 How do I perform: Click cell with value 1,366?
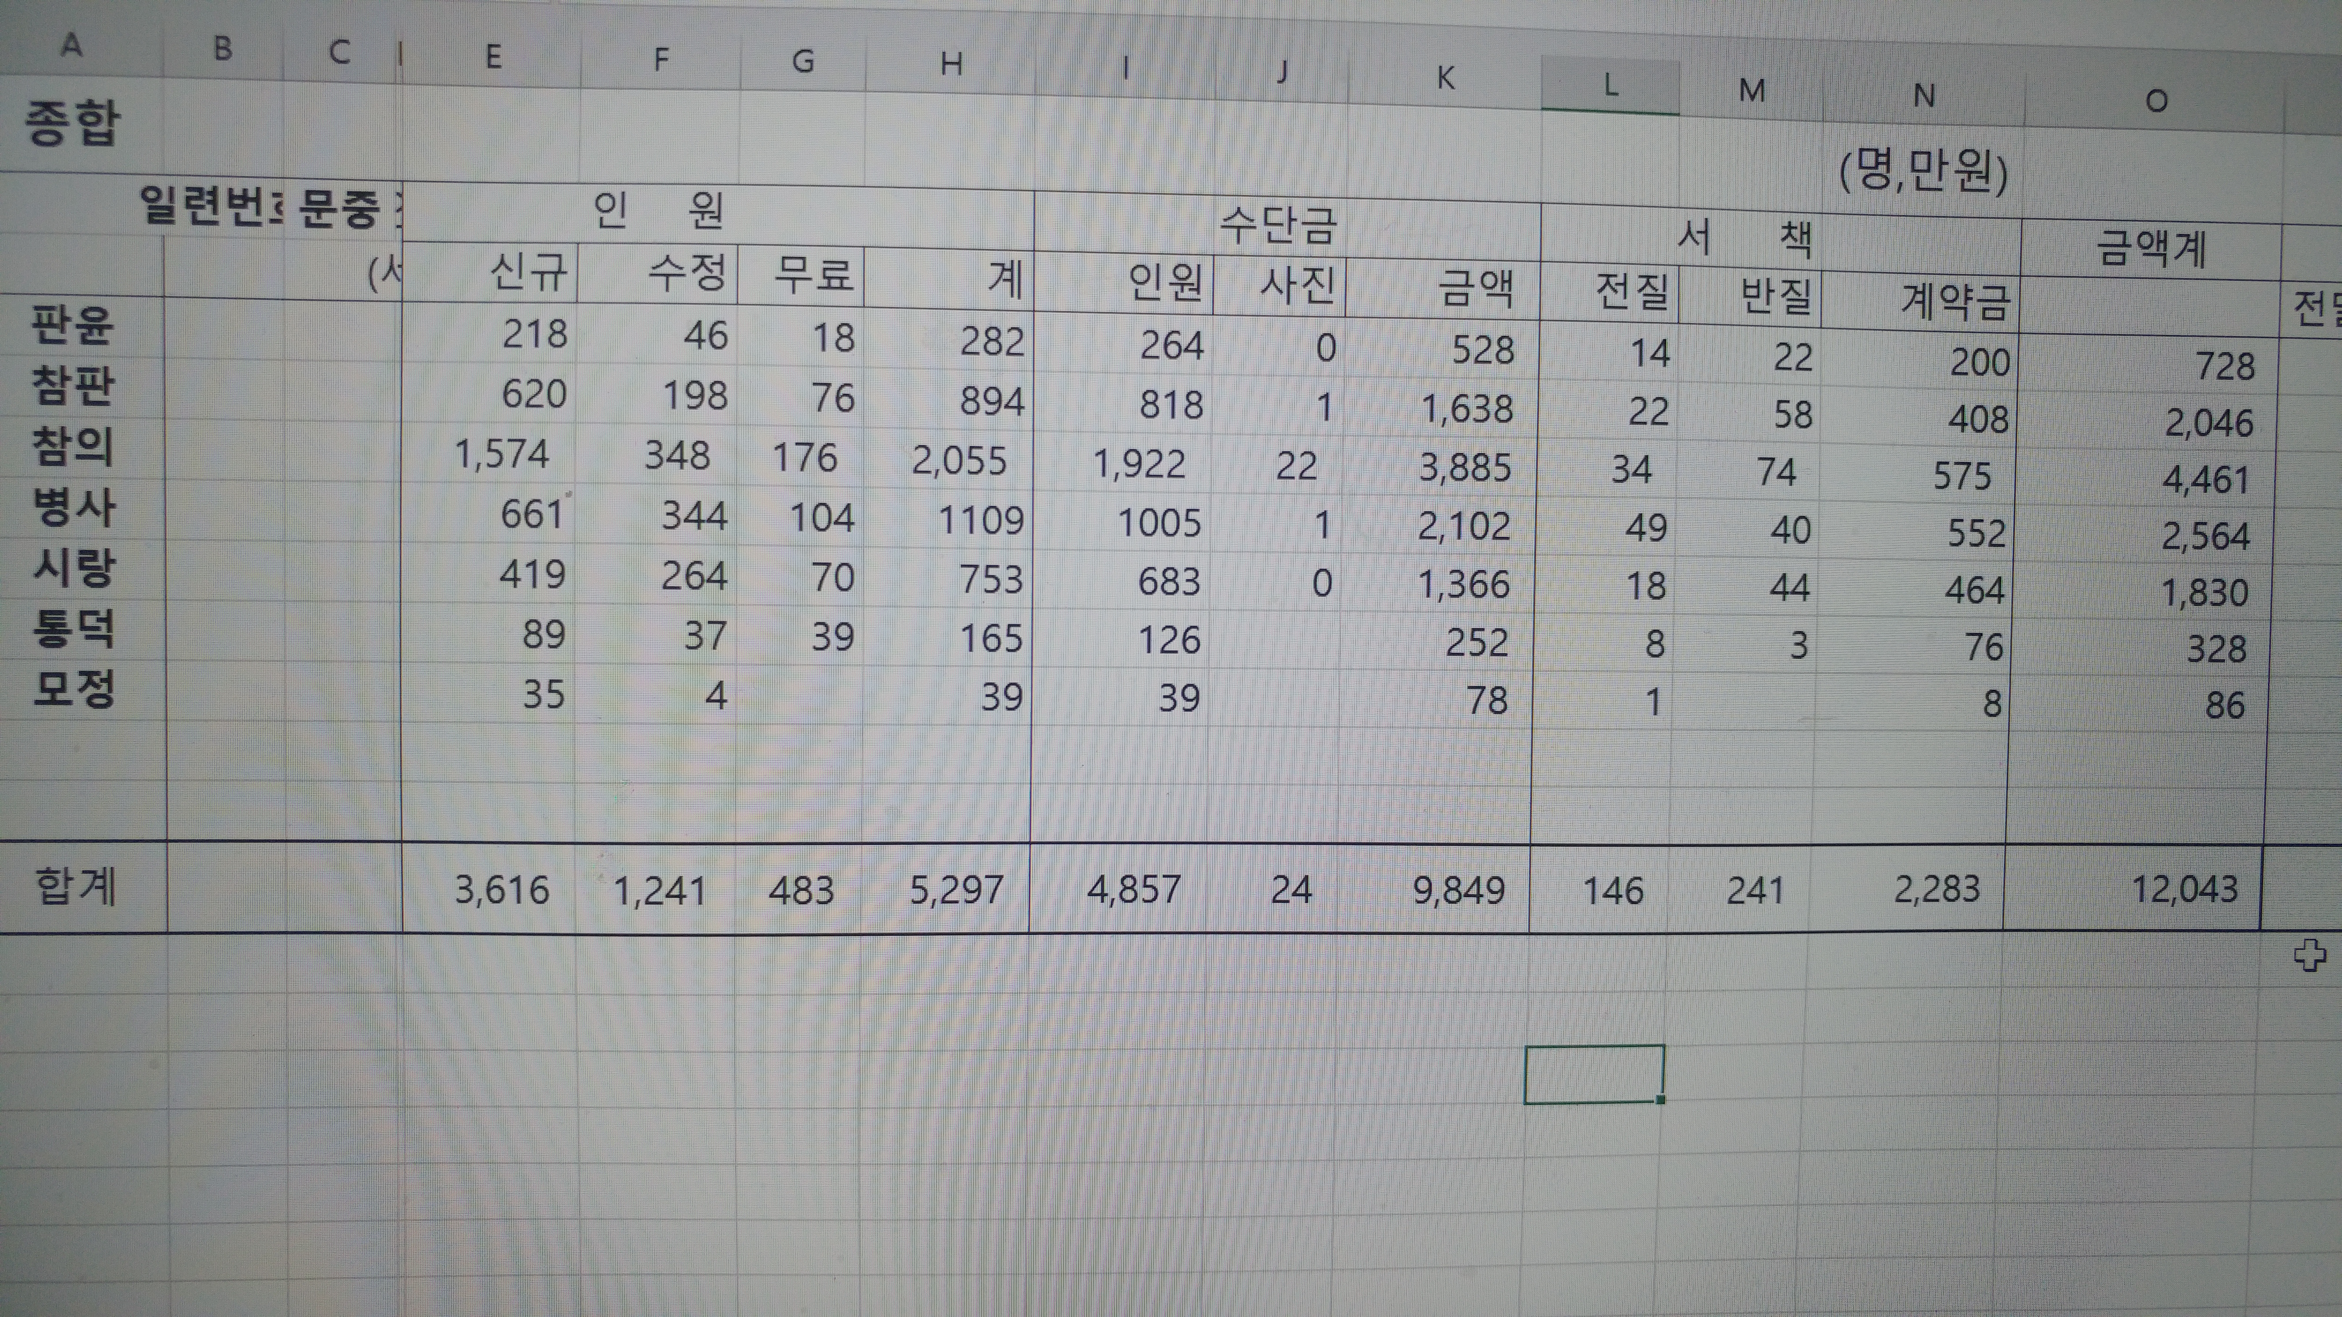(x=1464, y=584)
